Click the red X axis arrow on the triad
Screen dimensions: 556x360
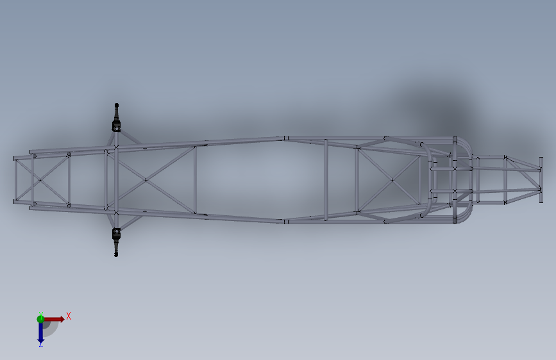pyautogui.click(x=55, y=319)
